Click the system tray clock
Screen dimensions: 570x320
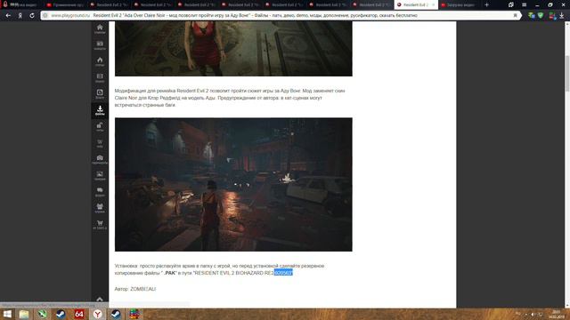tap(556, 314)
